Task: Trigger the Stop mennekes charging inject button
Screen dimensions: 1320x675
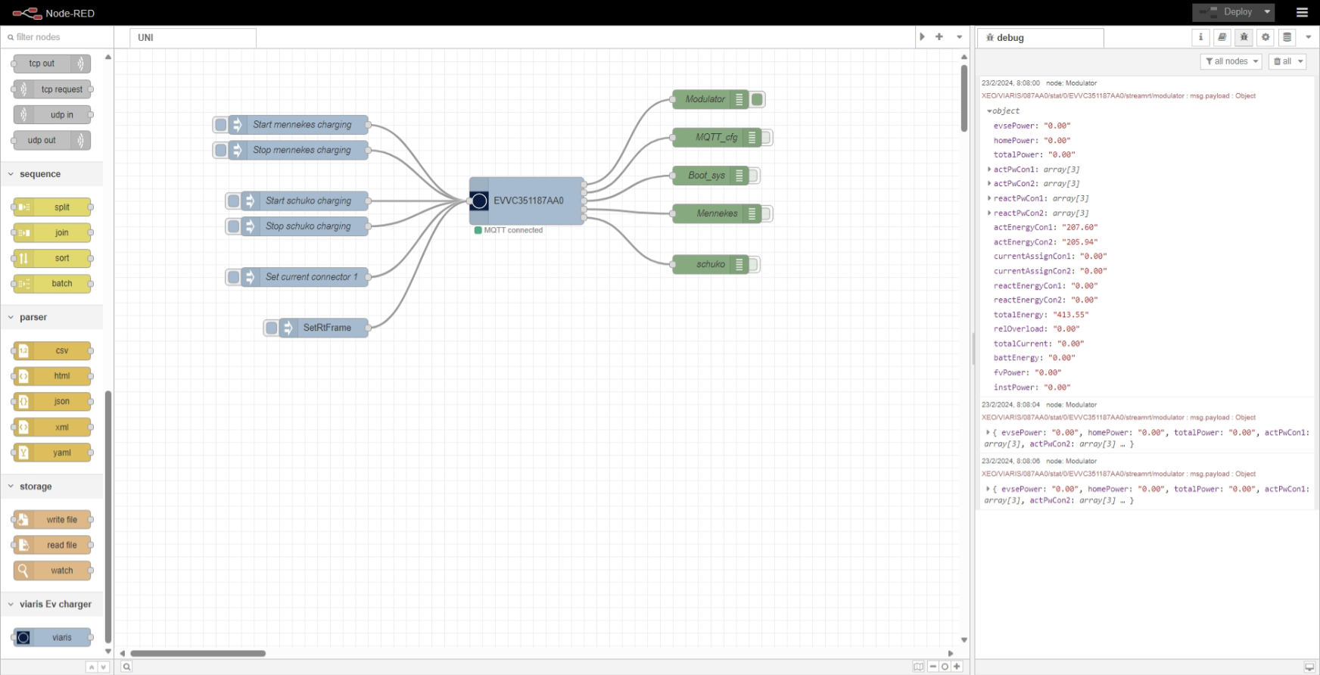Action: 220,151
